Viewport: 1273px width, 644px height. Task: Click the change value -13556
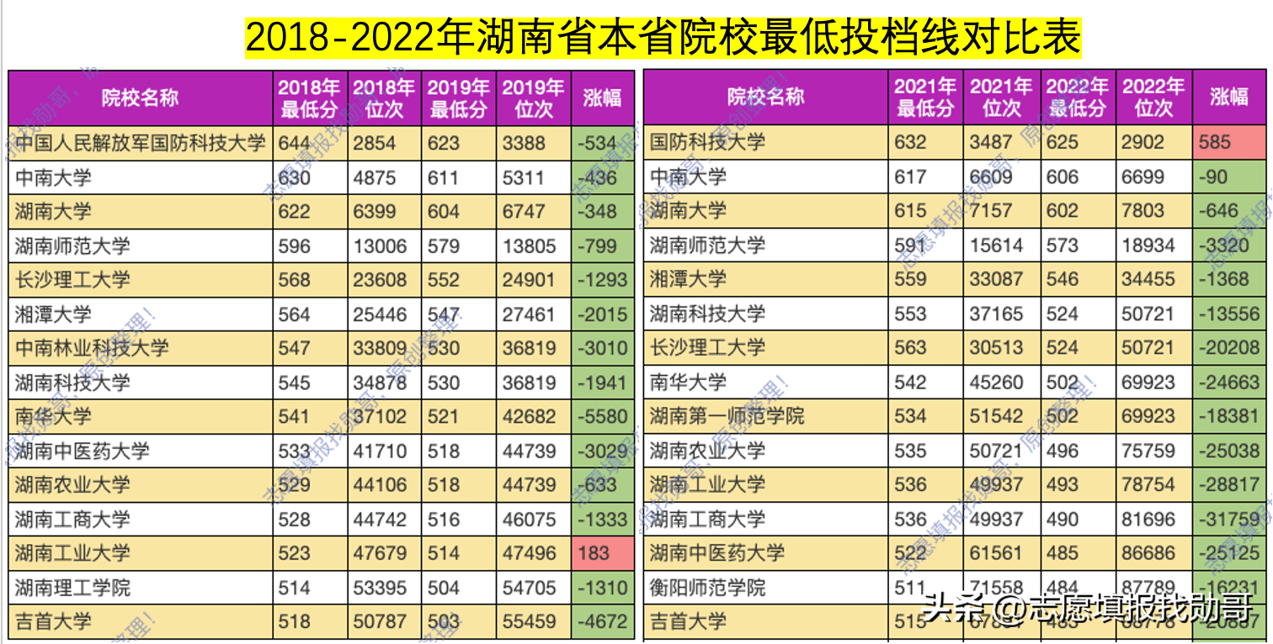point(1229,314)
